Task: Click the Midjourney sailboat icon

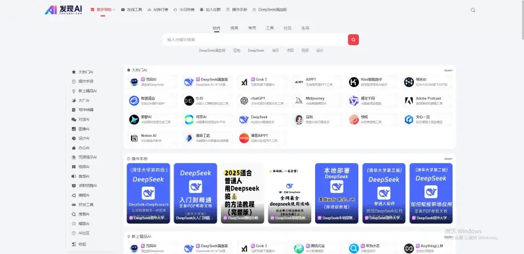Action: click(299, 101)
